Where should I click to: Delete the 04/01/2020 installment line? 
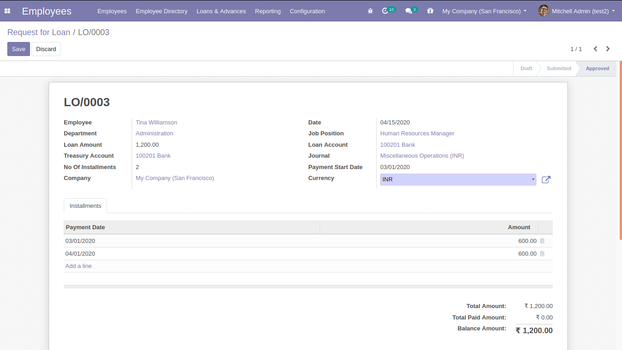(542, 254)
